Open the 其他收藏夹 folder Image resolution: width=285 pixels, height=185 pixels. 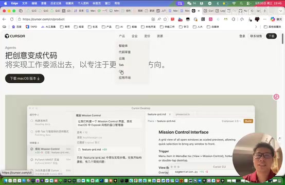273,27
